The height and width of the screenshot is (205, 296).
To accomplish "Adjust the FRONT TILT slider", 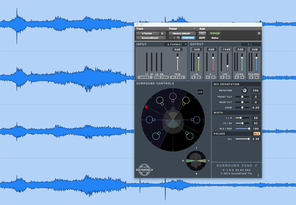I will pos(242,97).
